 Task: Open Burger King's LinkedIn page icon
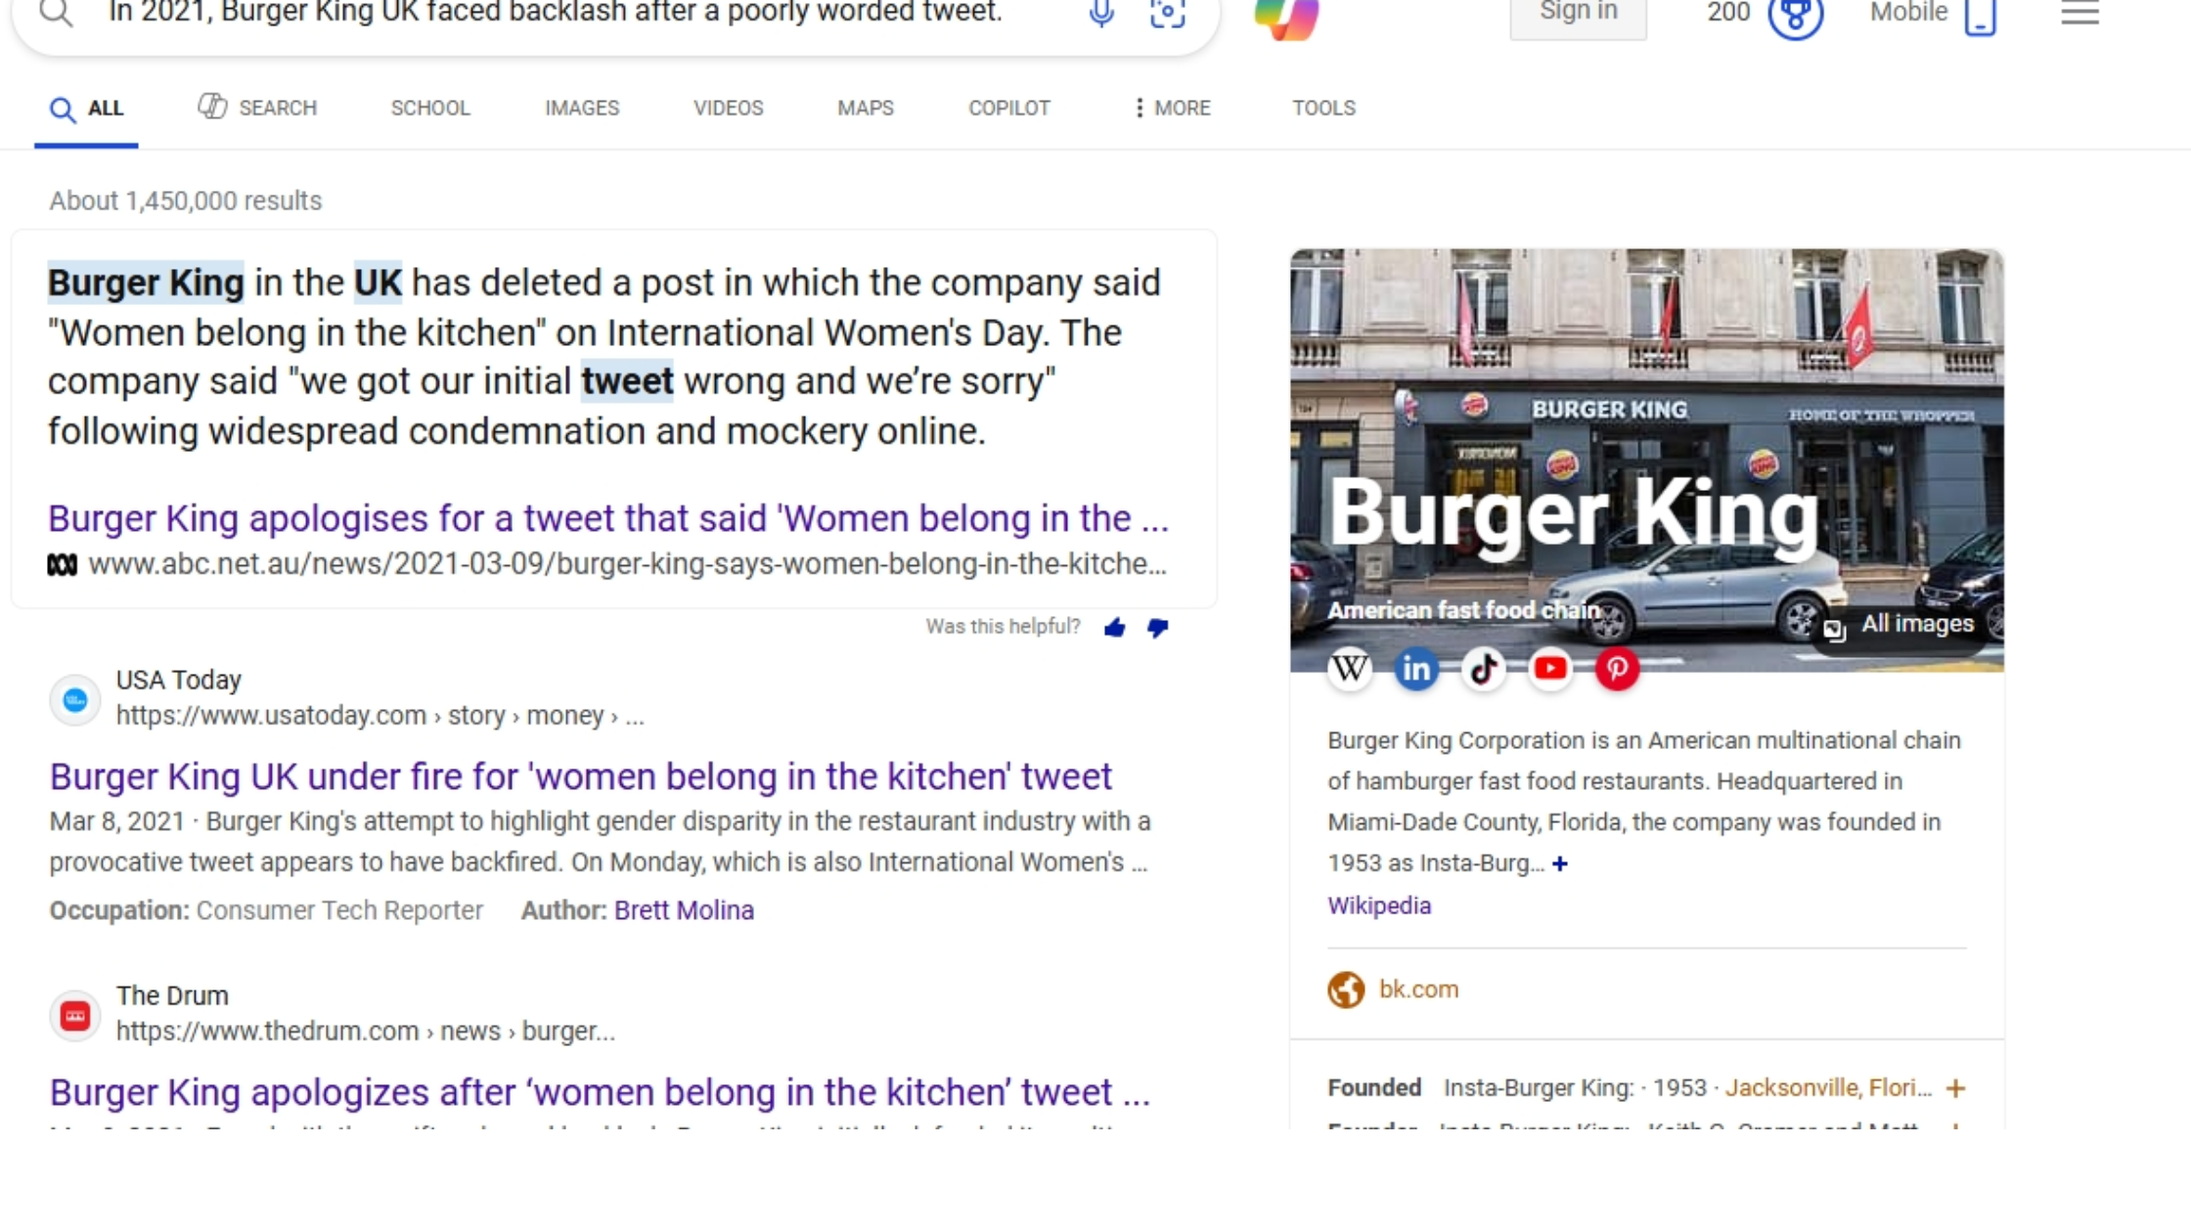point(1416,669)
